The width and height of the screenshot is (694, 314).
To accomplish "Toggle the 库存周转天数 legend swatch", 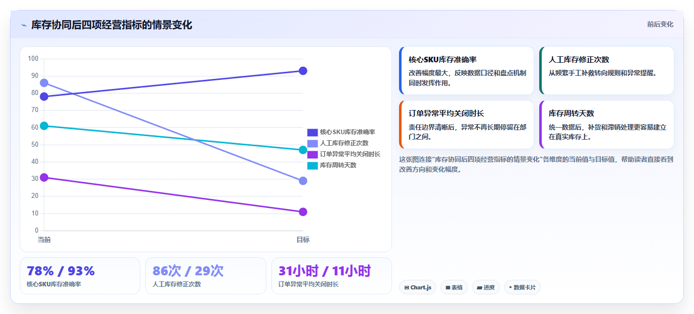I will tap(312, 165).
